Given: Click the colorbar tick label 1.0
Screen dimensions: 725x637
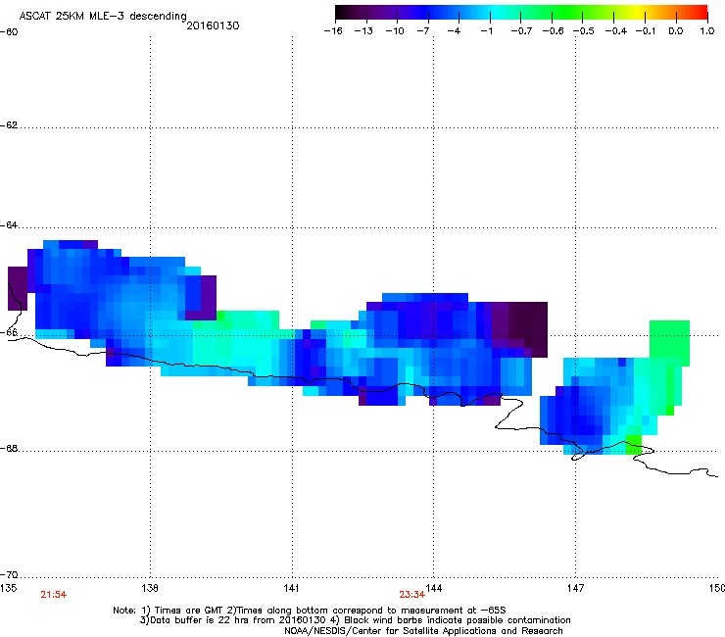Looking at the screenshot, I should [x=707, y=31].
